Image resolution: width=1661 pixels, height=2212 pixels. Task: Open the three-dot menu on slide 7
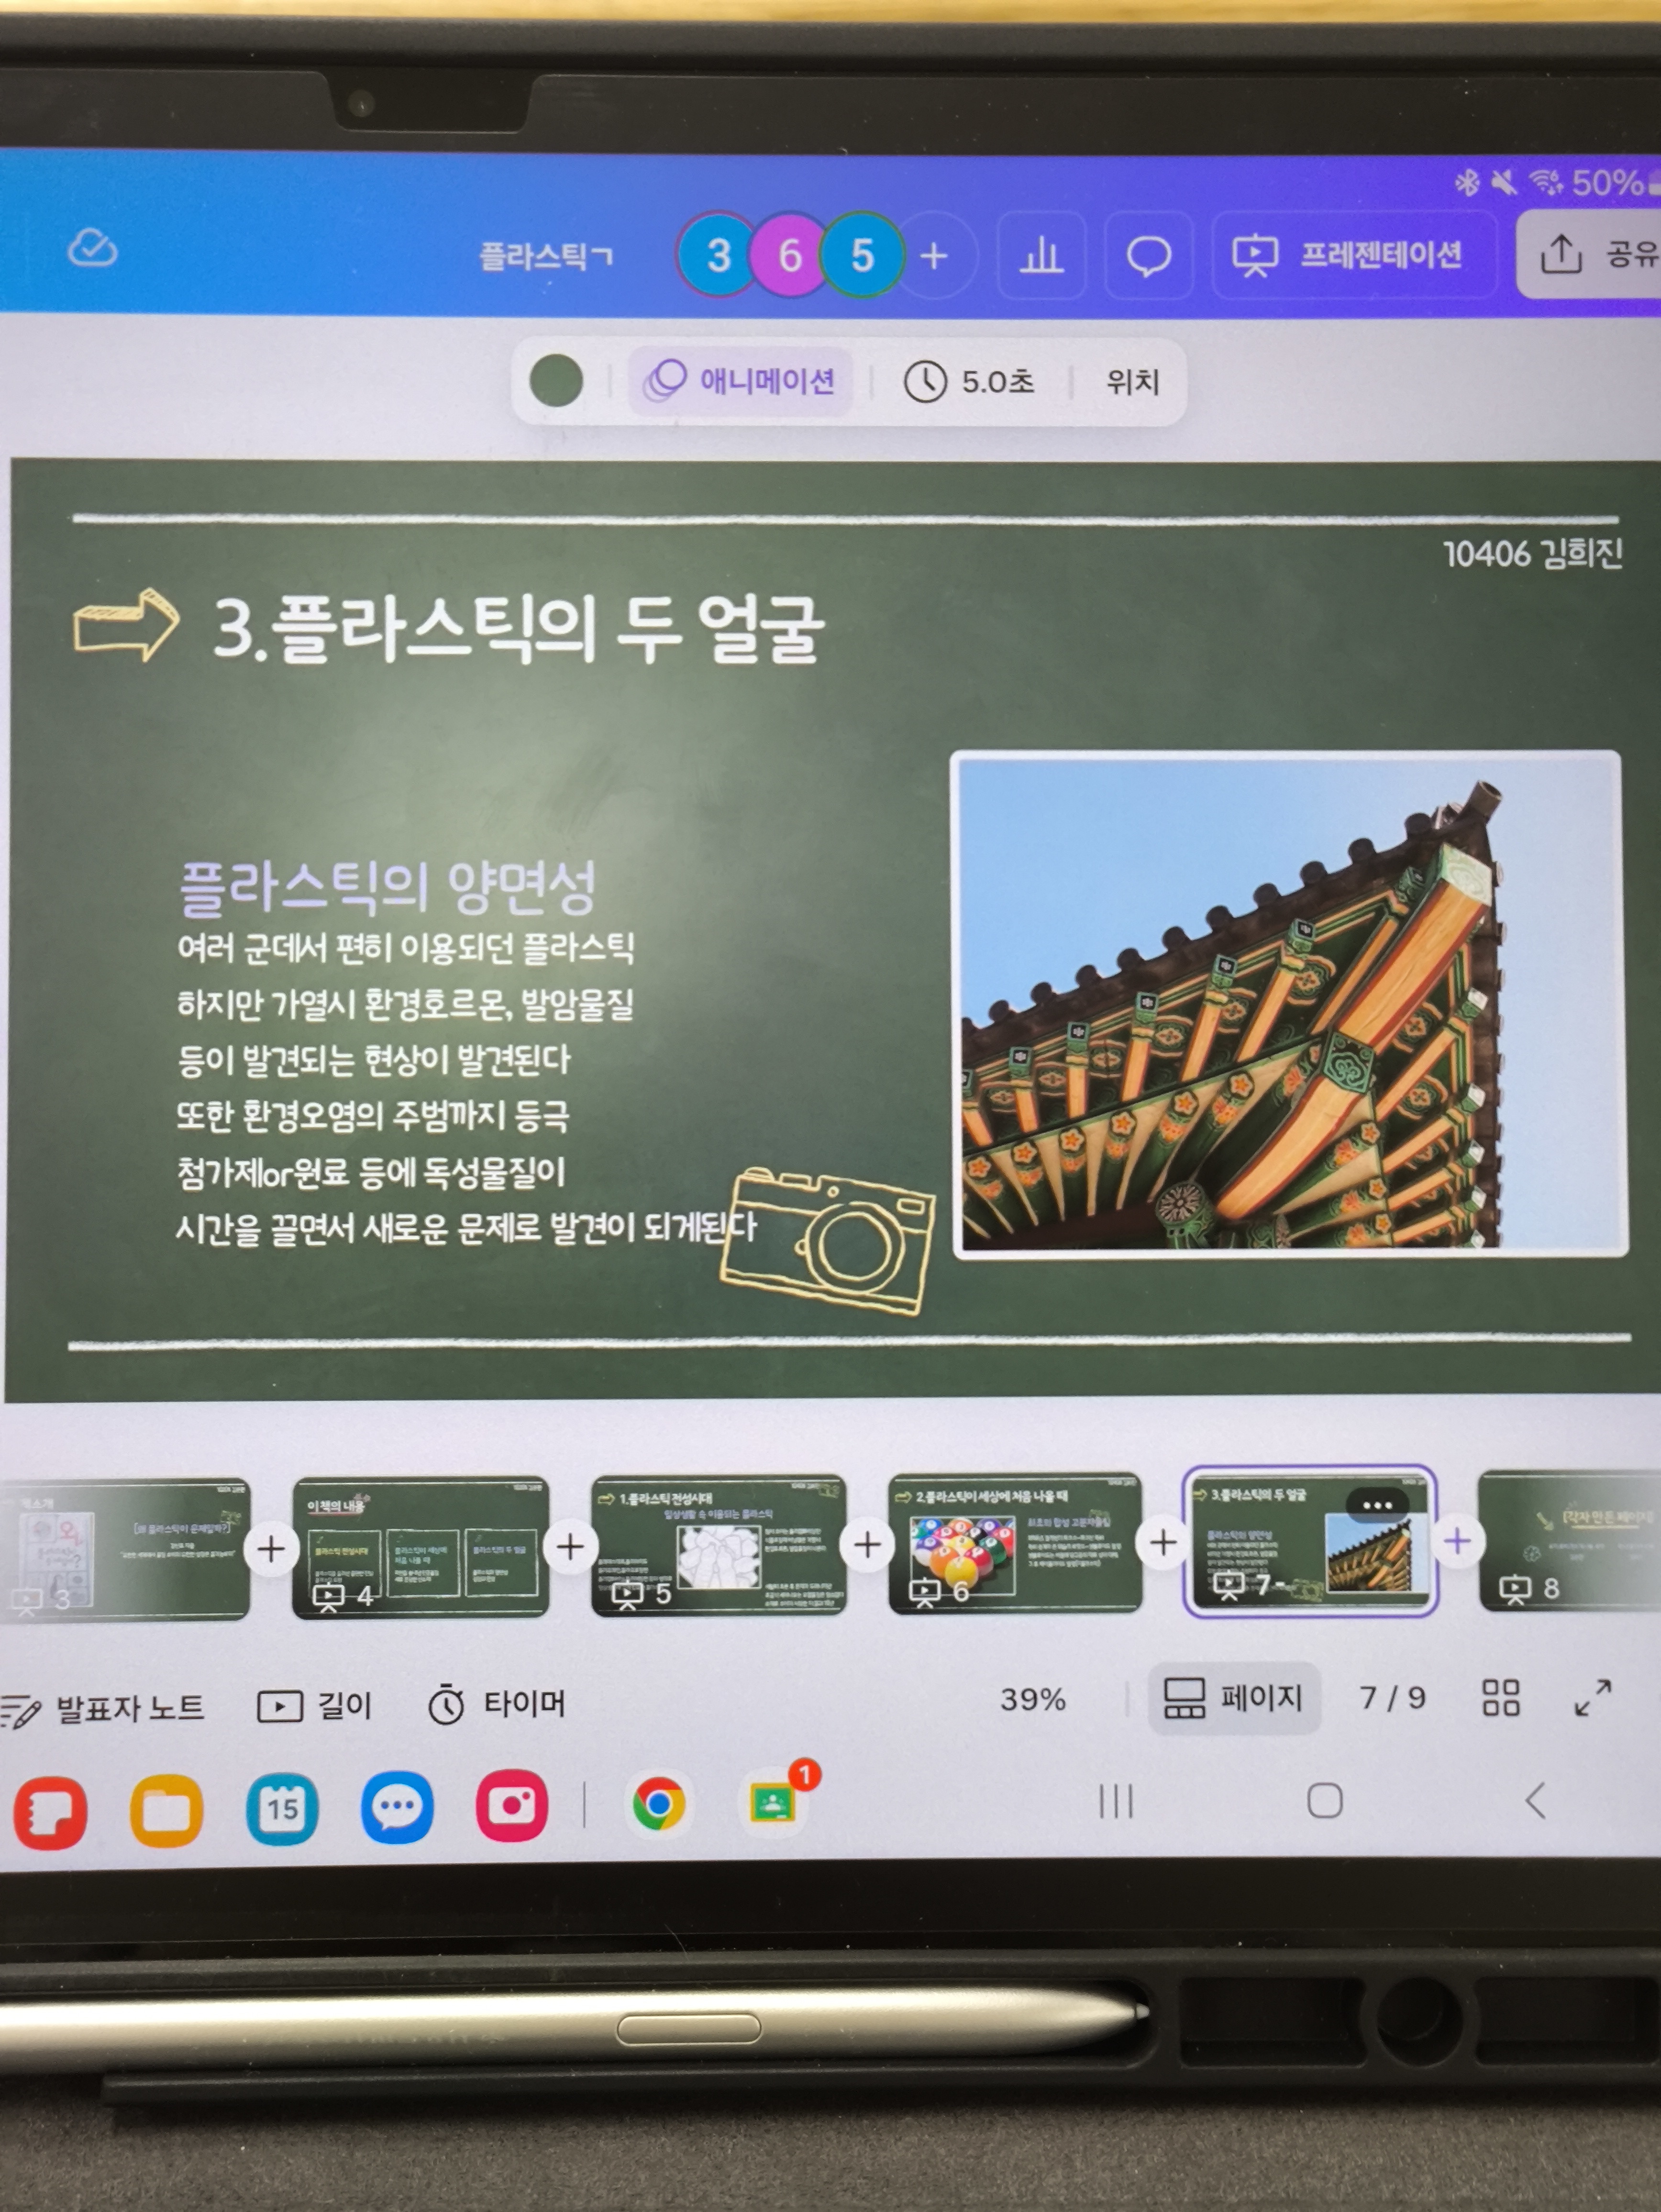1377,1505
